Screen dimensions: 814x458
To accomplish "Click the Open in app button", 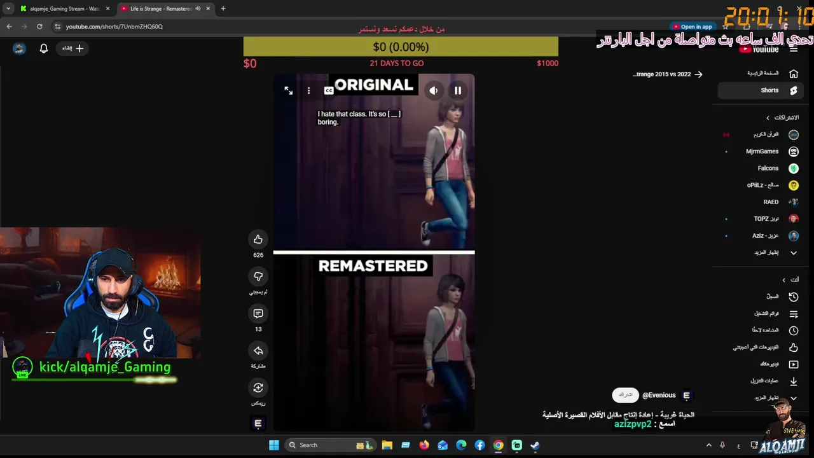I will tap(693, 27).
